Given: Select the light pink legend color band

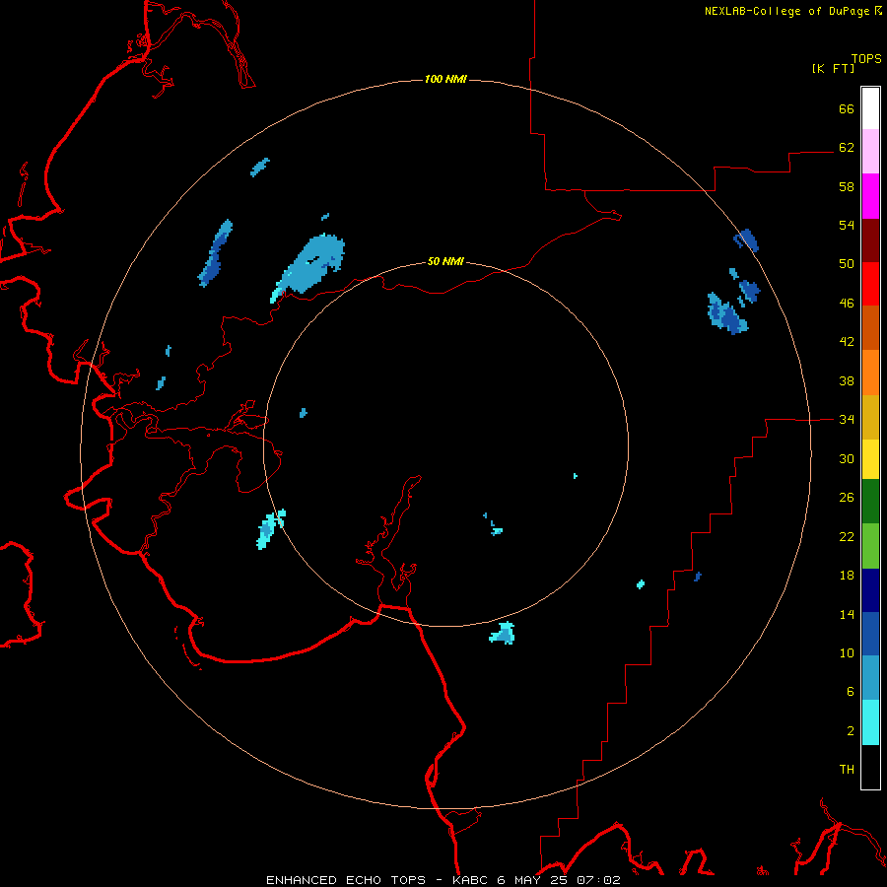Looking at the screenshot, I should pos(870,151).
